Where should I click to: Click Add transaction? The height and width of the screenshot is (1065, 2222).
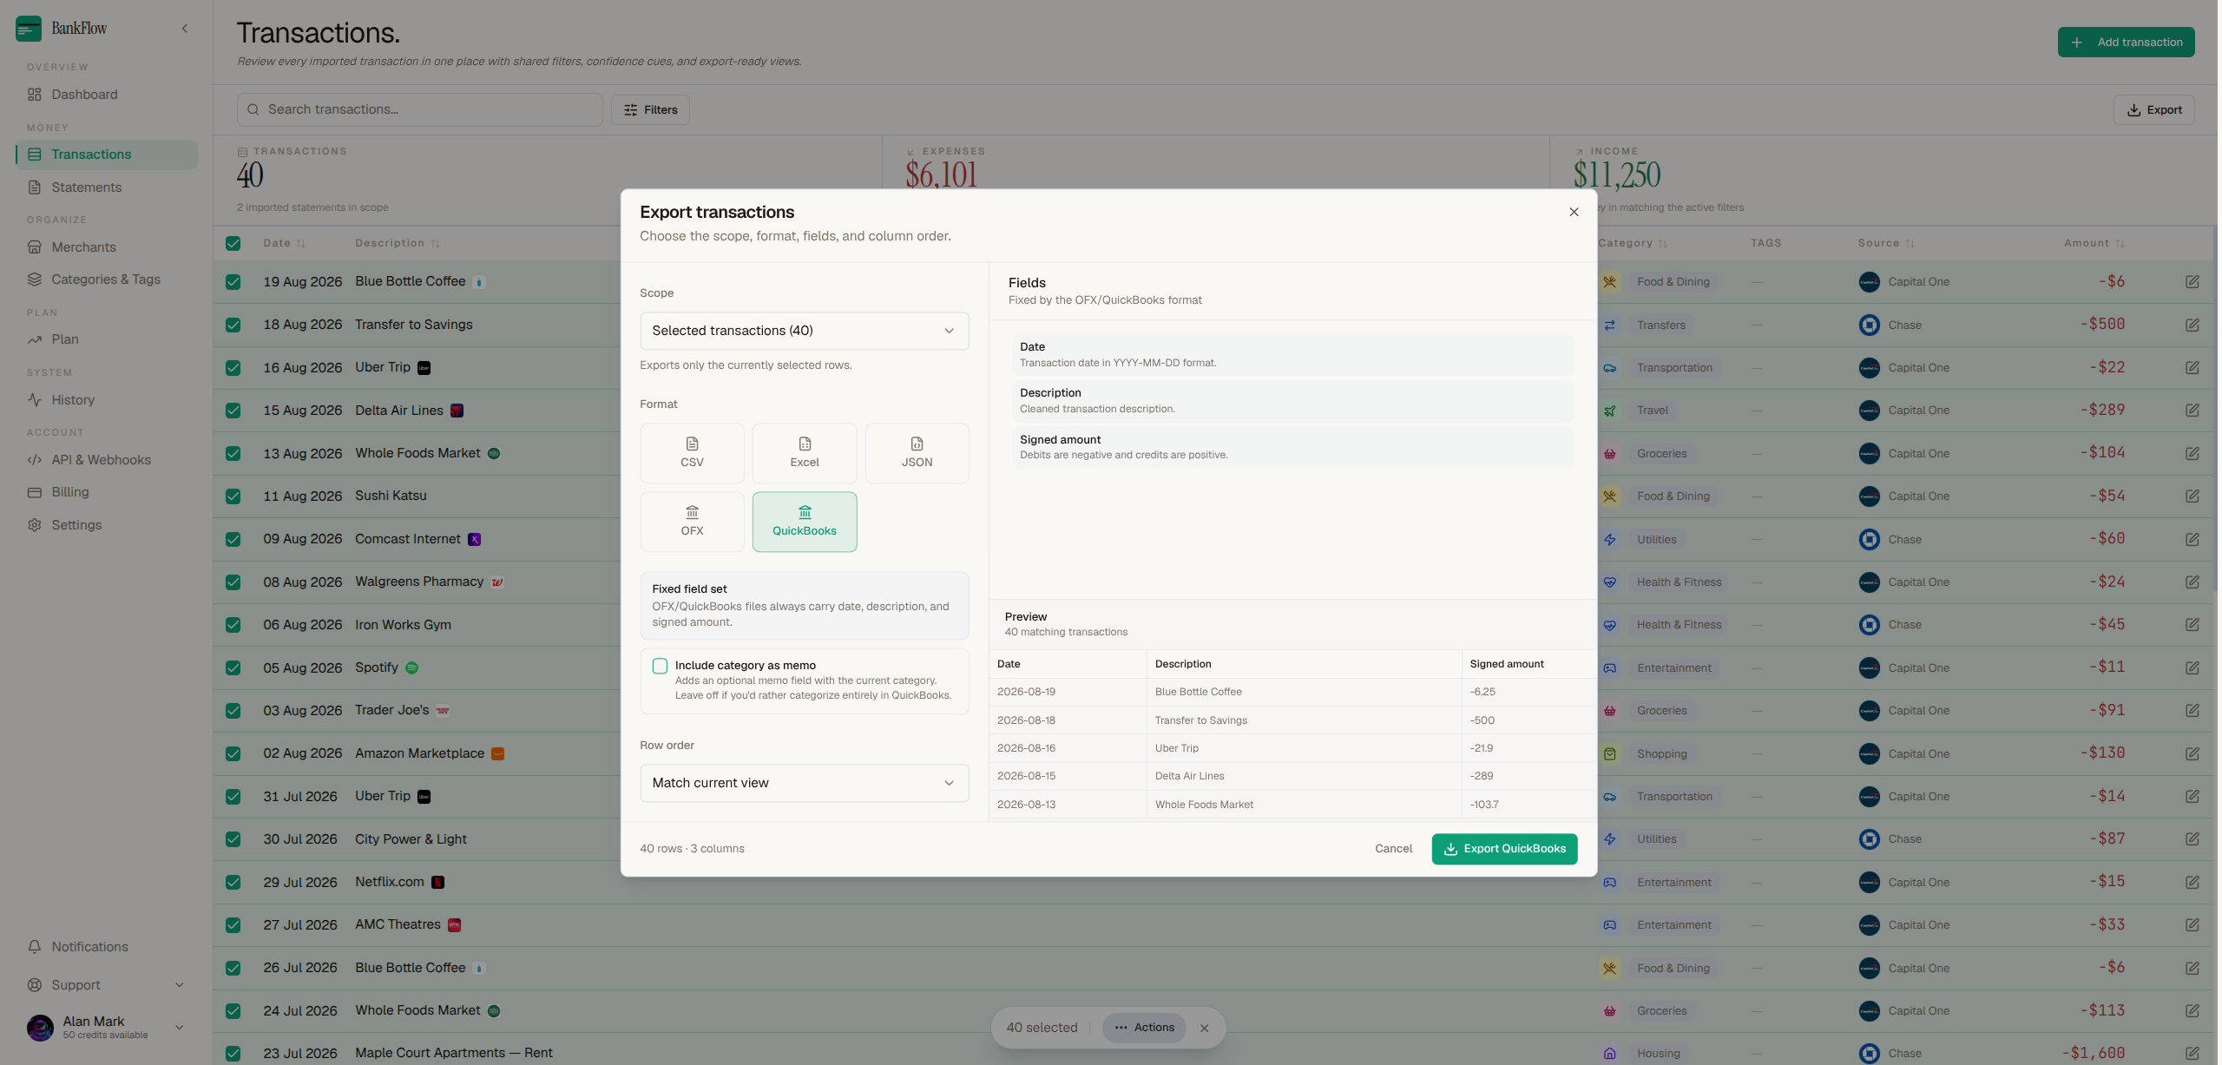pos(2126,43)
